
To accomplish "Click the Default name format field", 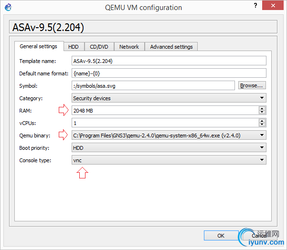I will 169,73.
